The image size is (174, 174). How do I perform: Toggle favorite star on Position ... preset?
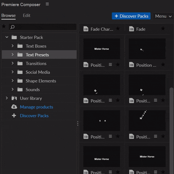pos(163,64)
